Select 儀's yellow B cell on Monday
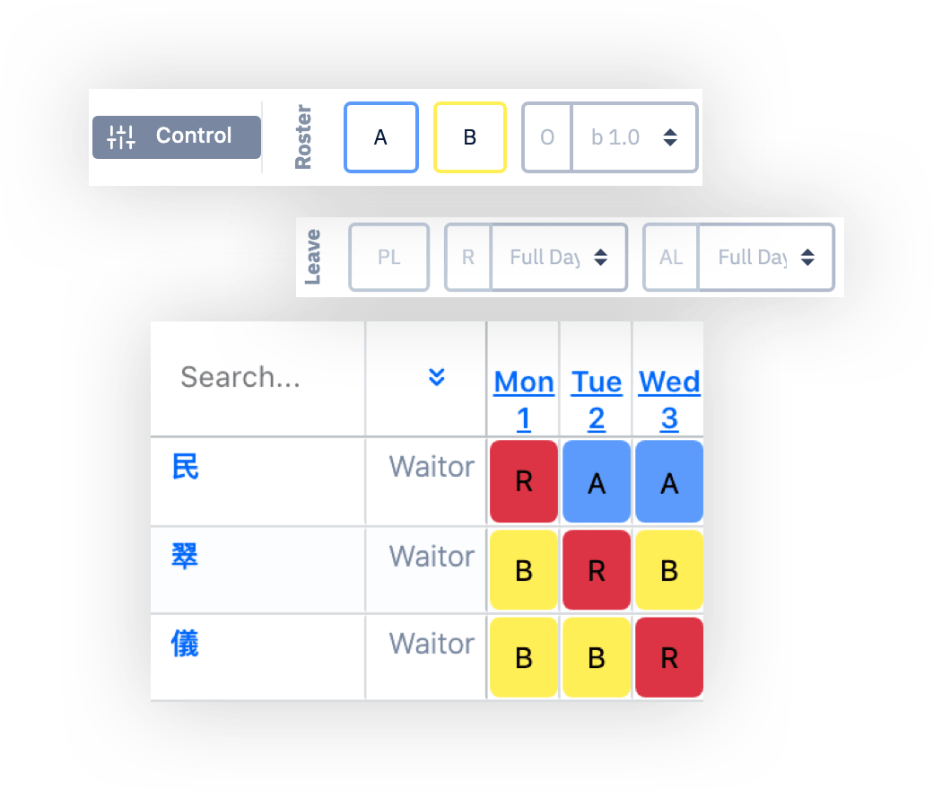The width and height of the screenshot is (933, 791). 524,657
